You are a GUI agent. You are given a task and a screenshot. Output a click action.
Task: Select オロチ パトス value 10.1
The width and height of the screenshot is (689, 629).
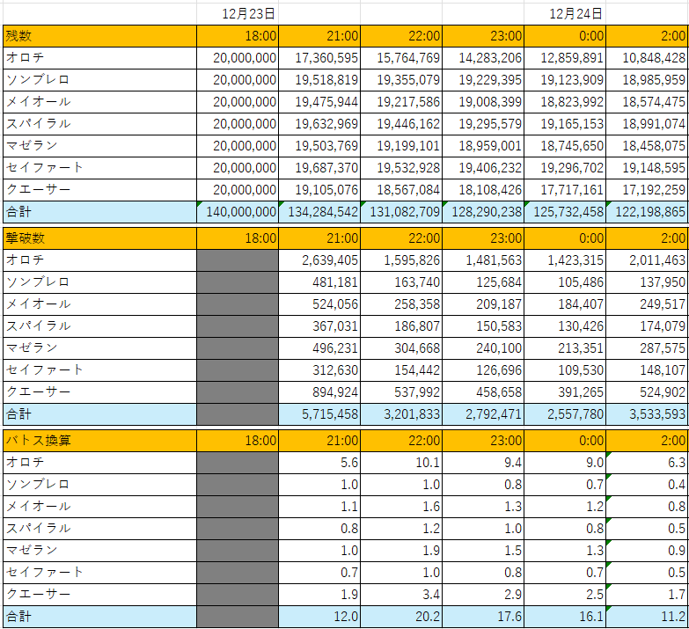pyautogui.click(x=401, y=463)
